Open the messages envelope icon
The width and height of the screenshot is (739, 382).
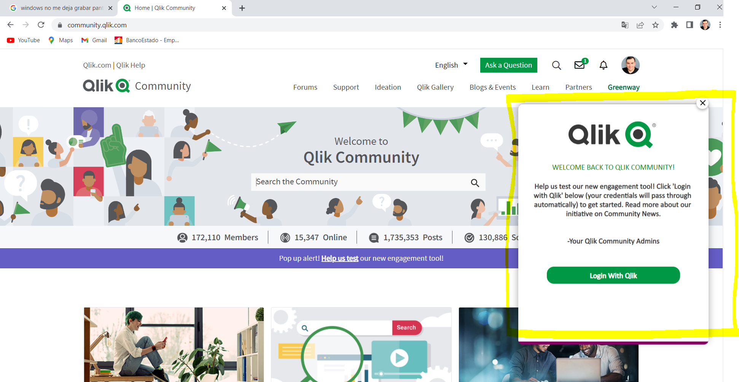[580, 65]
